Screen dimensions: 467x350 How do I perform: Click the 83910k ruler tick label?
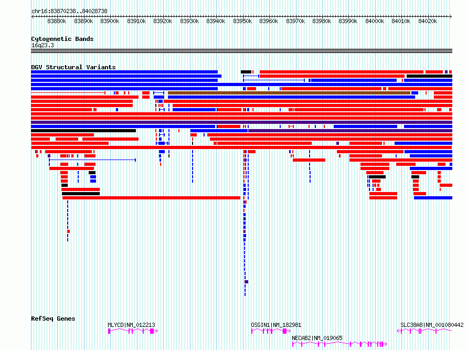point(136,21)
